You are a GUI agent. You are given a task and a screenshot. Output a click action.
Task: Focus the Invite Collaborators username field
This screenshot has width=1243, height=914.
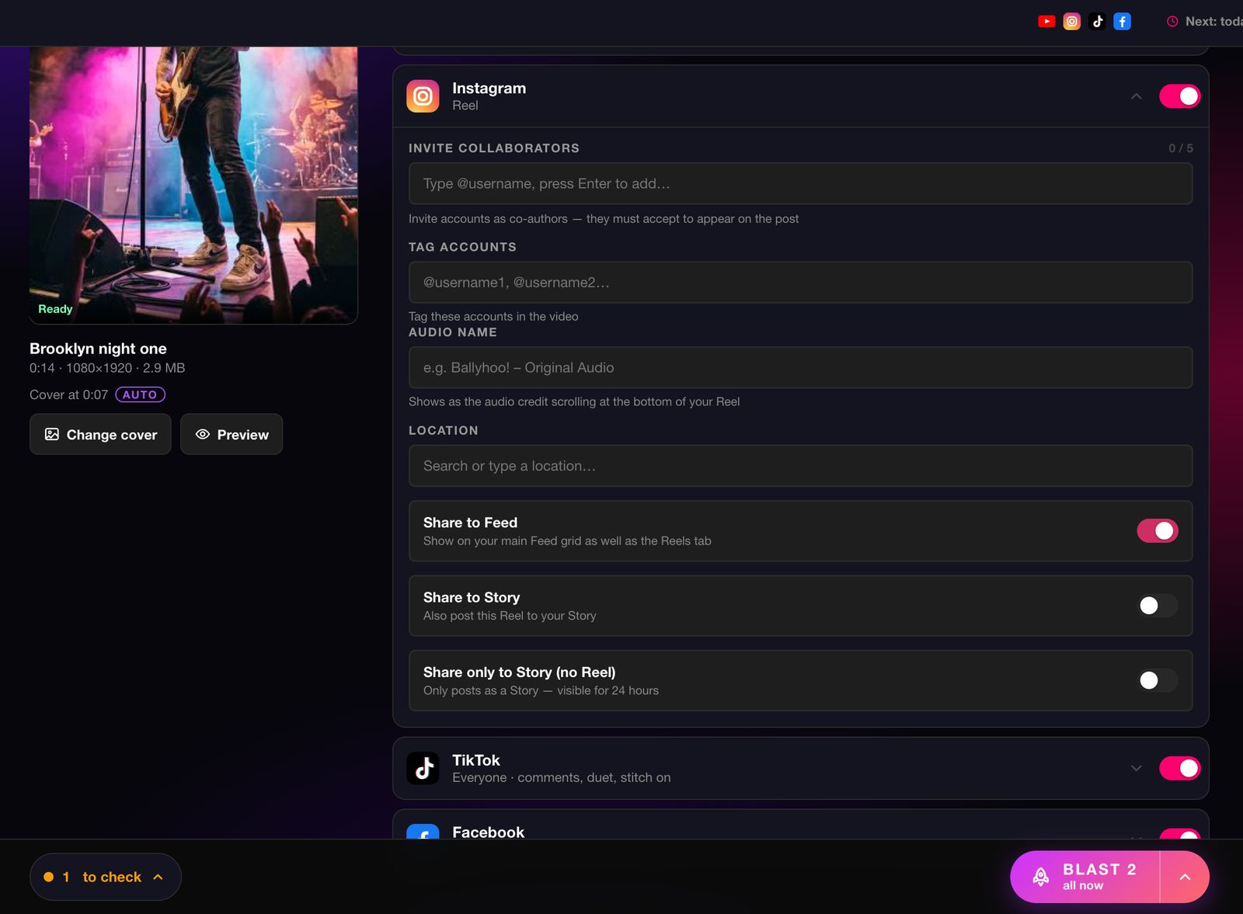800,183
